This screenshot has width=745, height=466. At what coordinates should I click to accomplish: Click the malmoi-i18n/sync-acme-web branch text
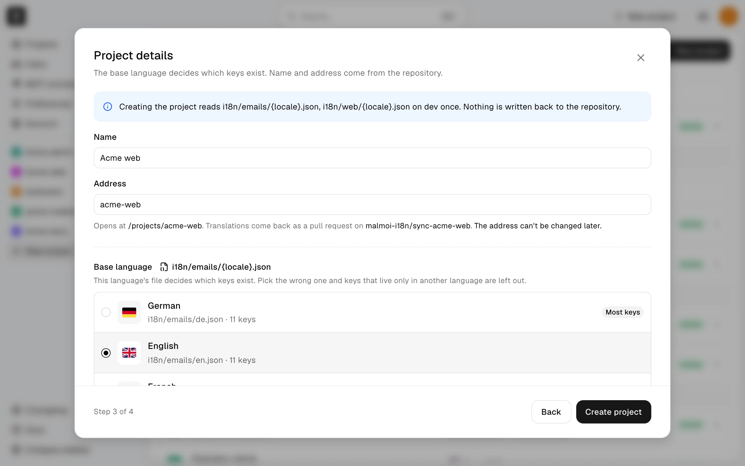click(418, 226)
